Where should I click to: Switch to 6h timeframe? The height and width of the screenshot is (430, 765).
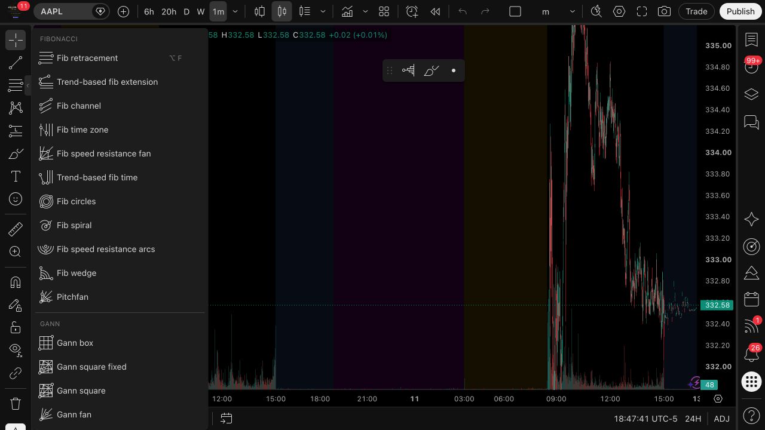pos(149,11)
